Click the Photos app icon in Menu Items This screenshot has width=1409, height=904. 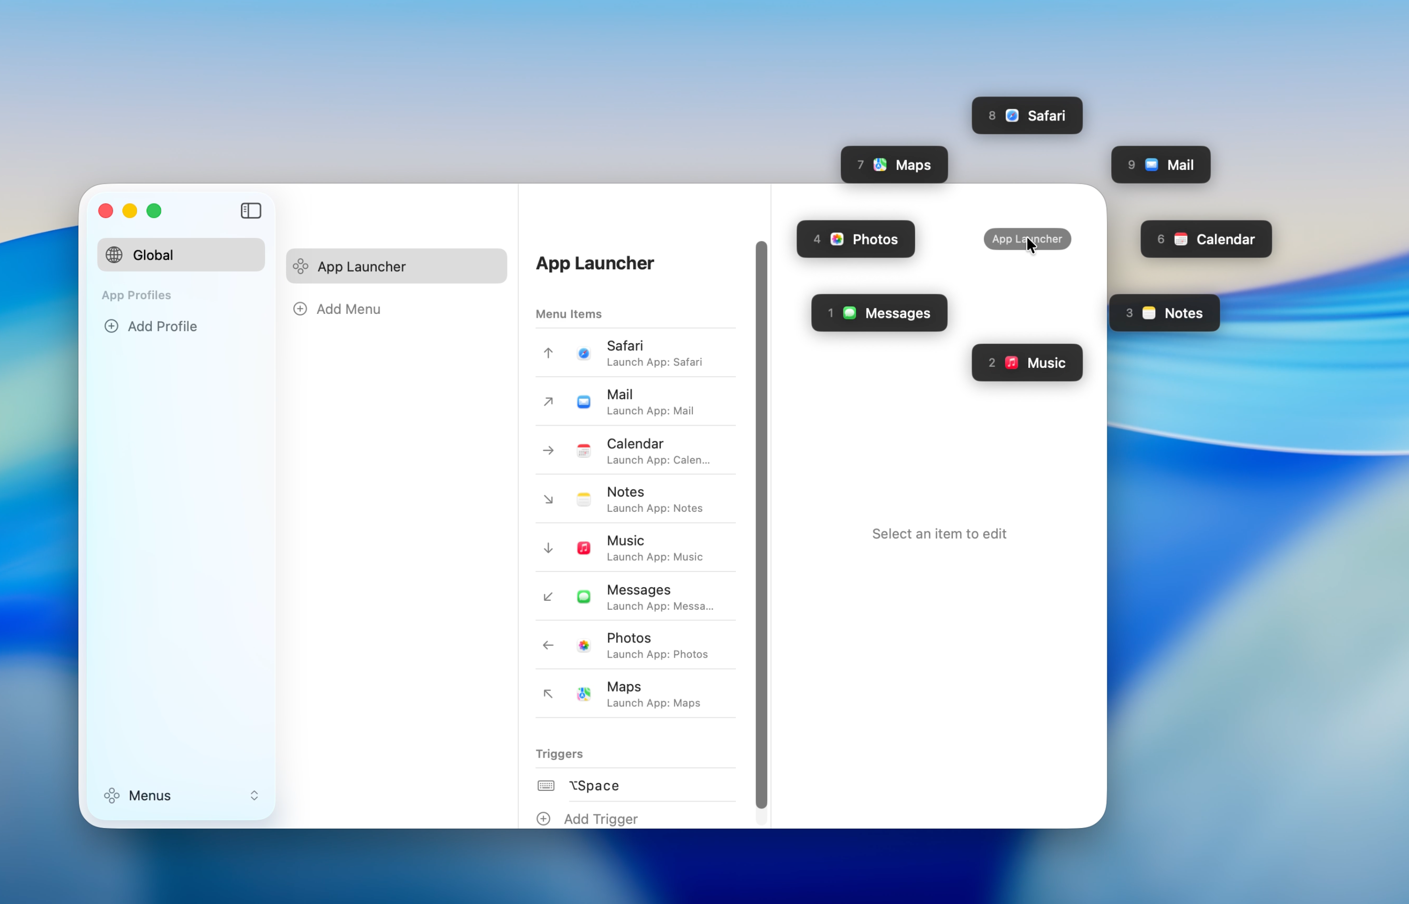coord(583,645)
